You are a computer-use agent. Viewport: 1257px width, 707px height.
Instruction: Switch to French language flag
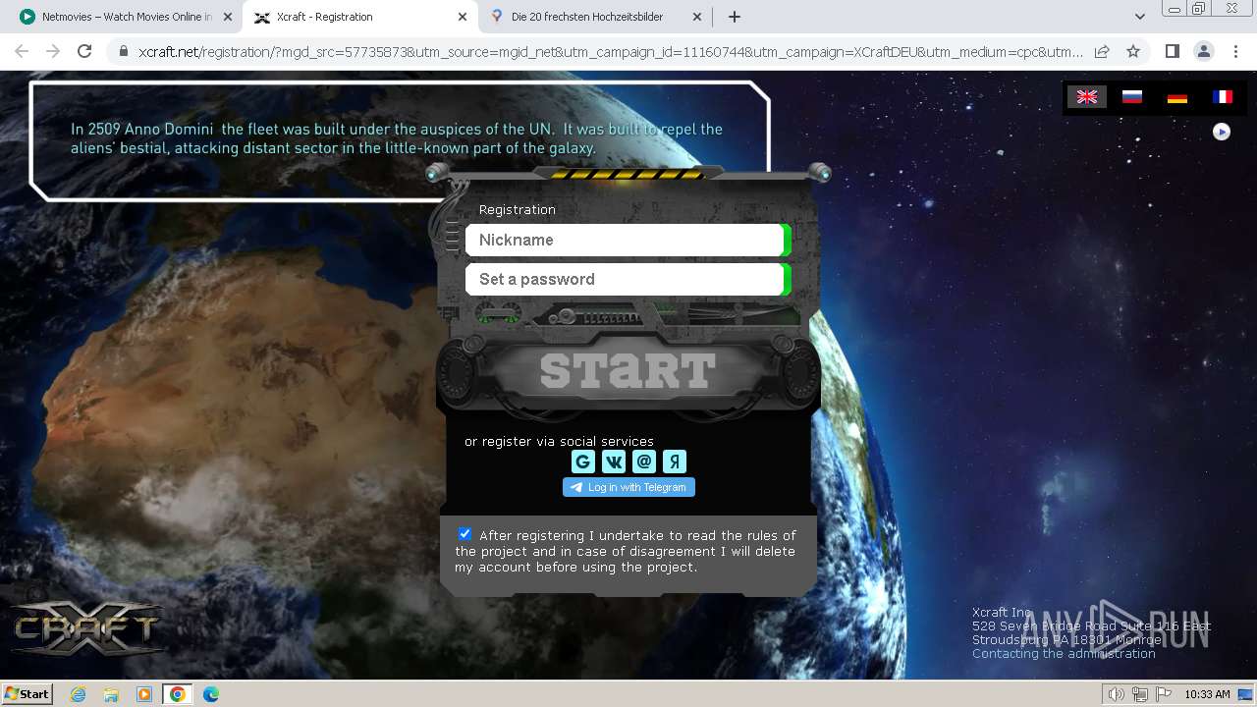1223,96
